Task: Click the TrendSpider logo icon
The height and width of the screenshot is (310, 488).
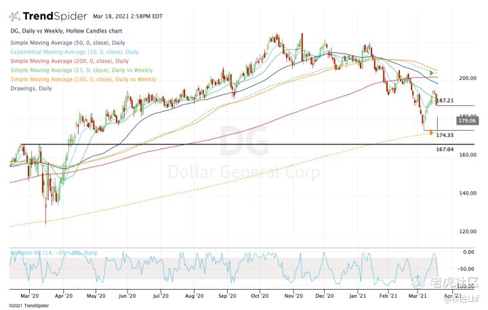Action: click(x=15, y=16)
